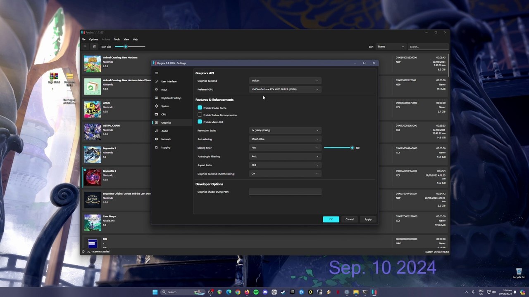Open the Resolution Scale dropdown
Viewport: 529px width, 297px height.
pos(285,130)
